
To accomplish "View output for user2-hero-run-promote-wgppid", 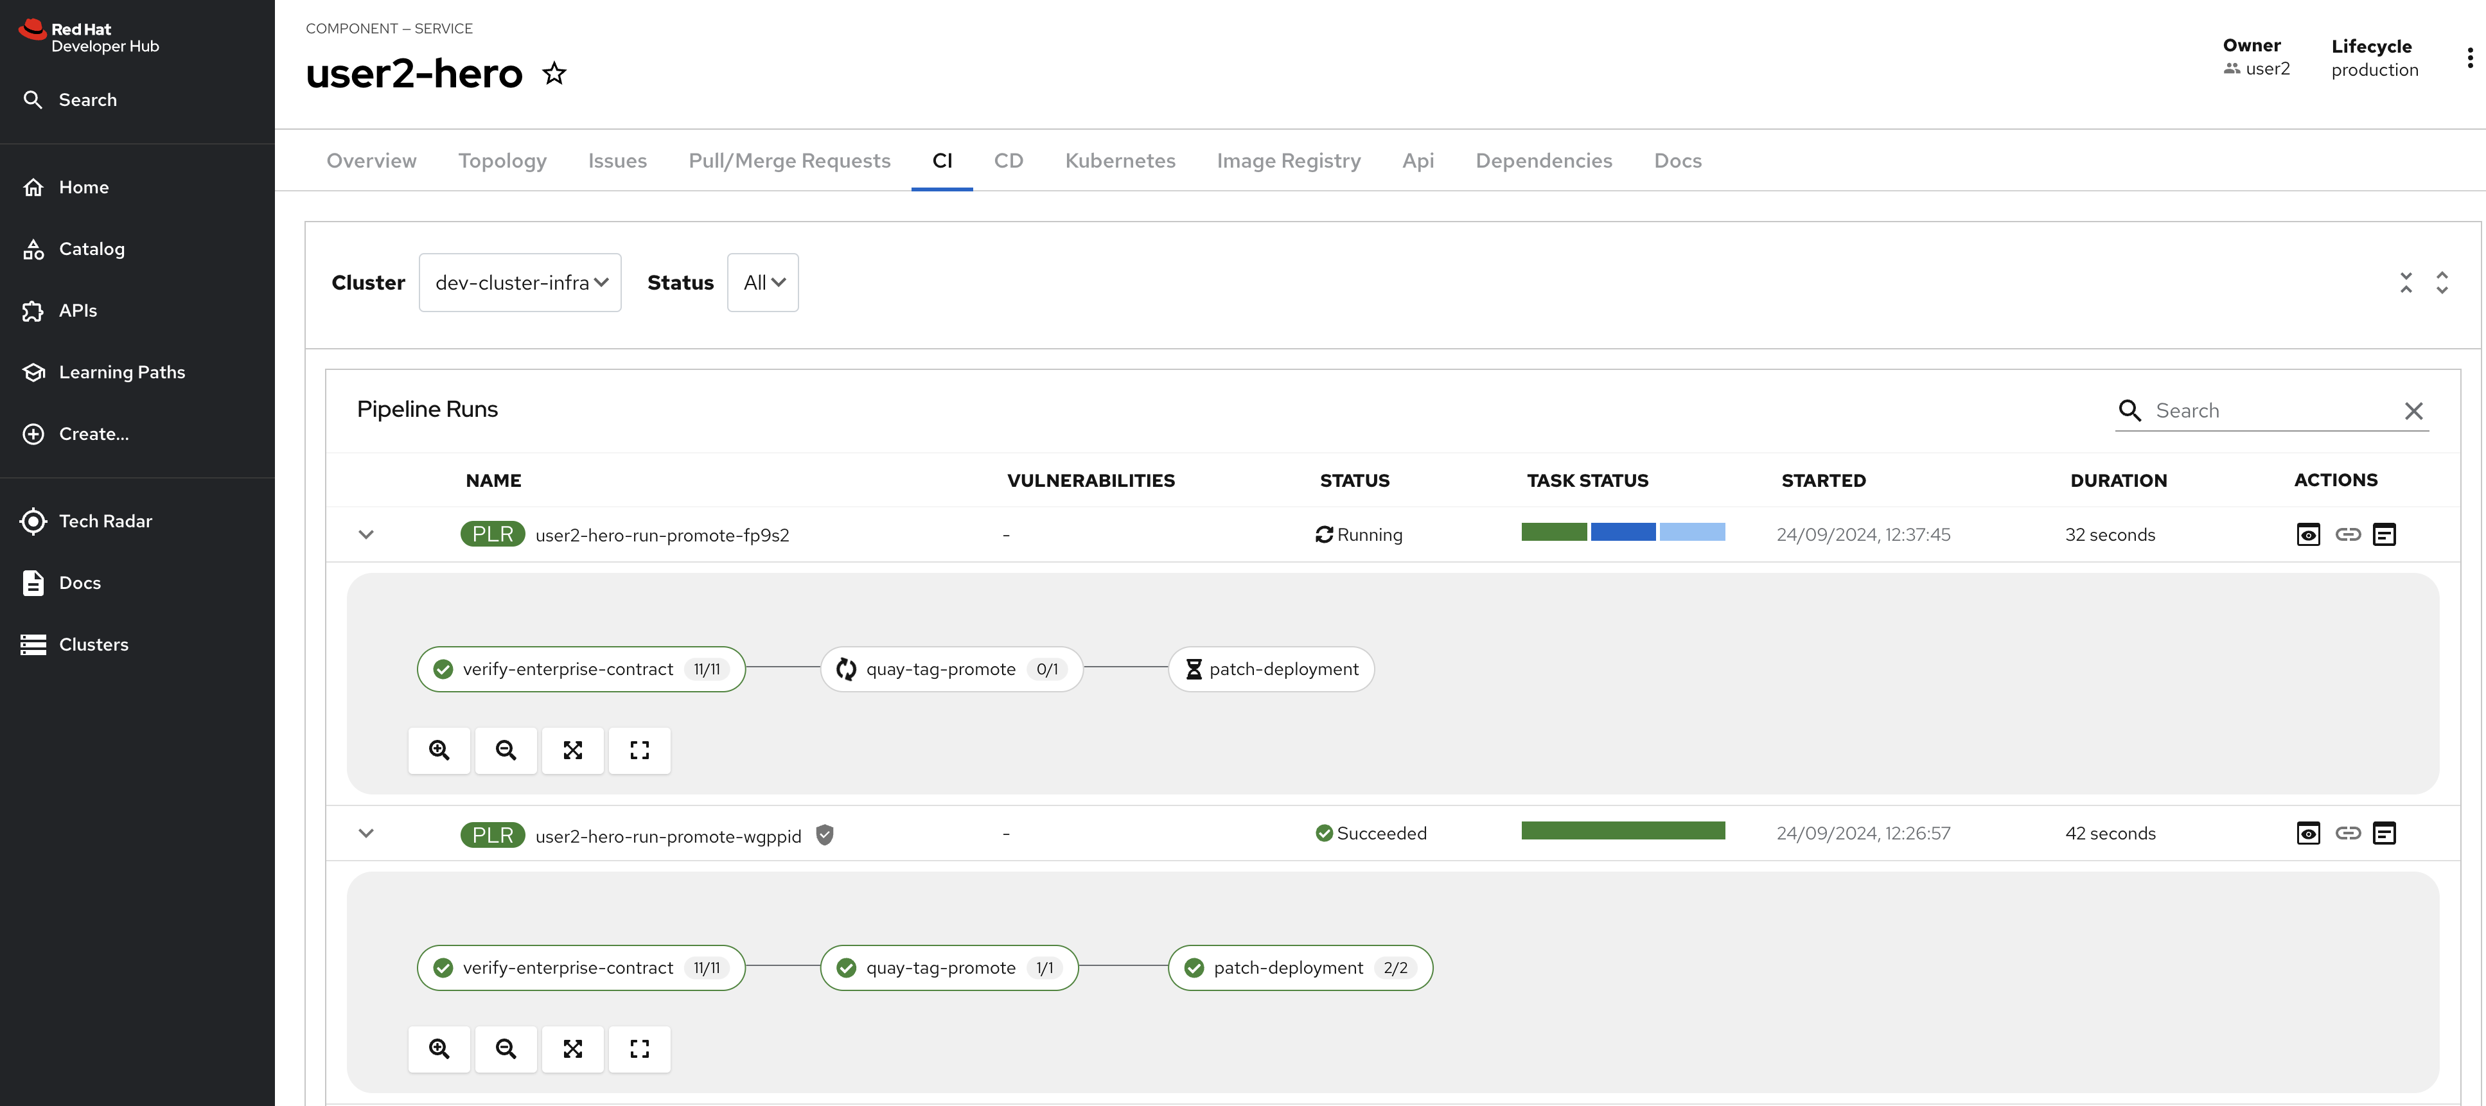I will [2307, 834].
